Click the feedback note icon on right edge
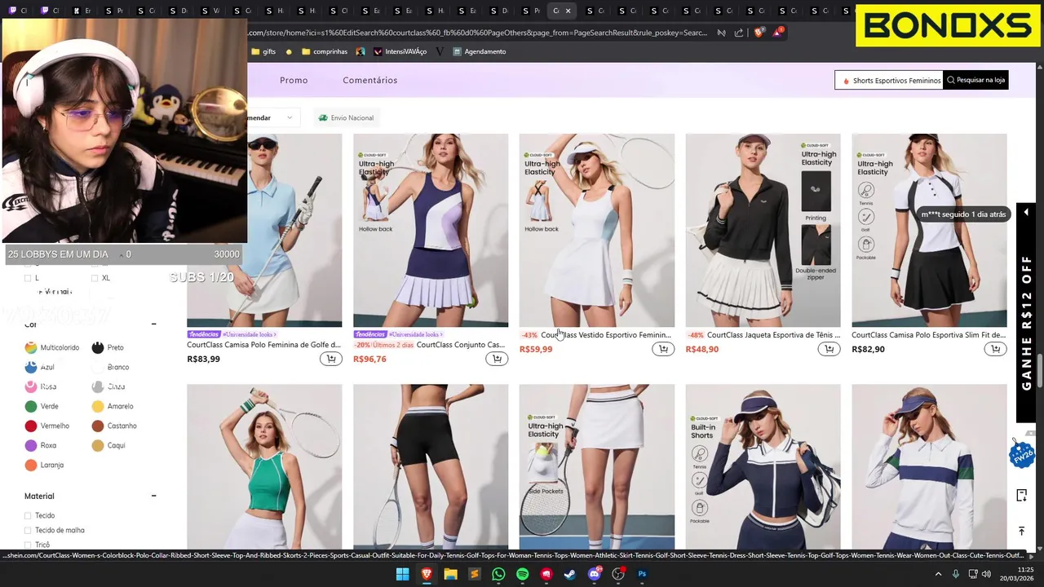1044x587 pixels. pyautogui.click(x=1021, y=496)
